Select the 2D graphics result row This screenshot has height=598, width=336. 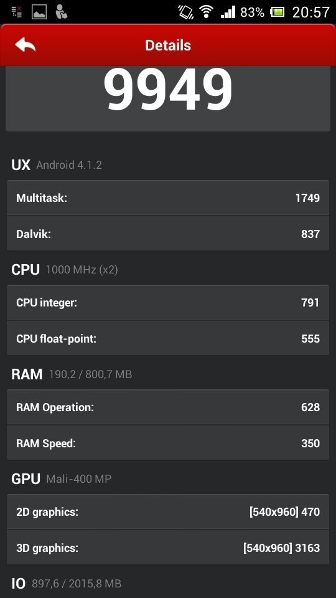(x=168, y=511)
